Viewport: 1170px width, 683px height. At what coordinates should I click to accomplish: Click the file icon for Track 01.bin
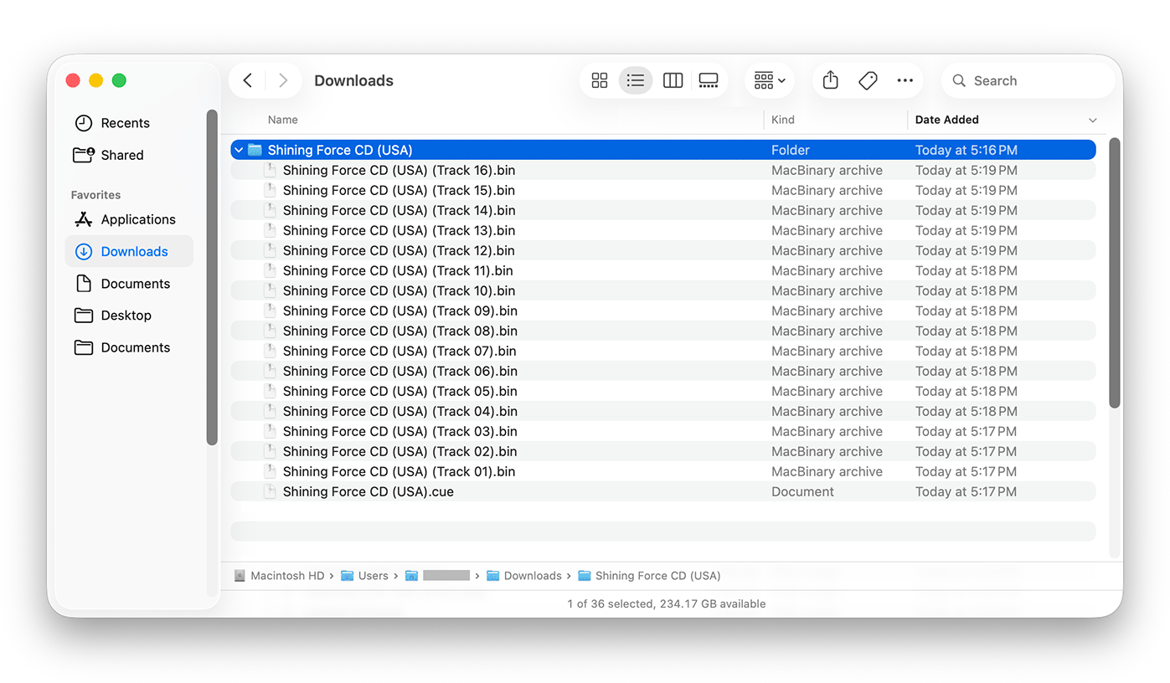tap(270, 471)
